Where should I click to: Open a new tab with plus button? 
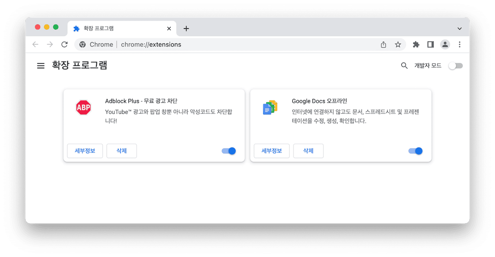[x=186, y=29]
